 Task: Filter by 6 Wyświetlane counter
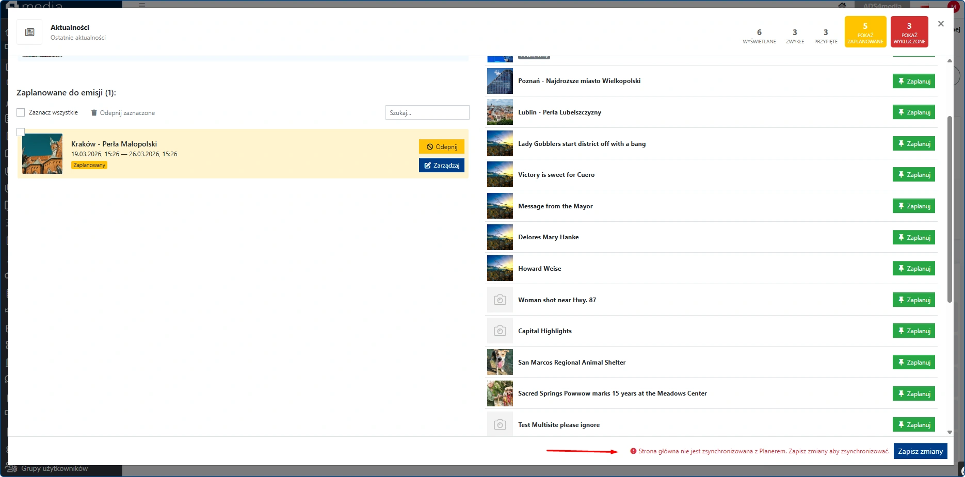click(x=759, y=35)
